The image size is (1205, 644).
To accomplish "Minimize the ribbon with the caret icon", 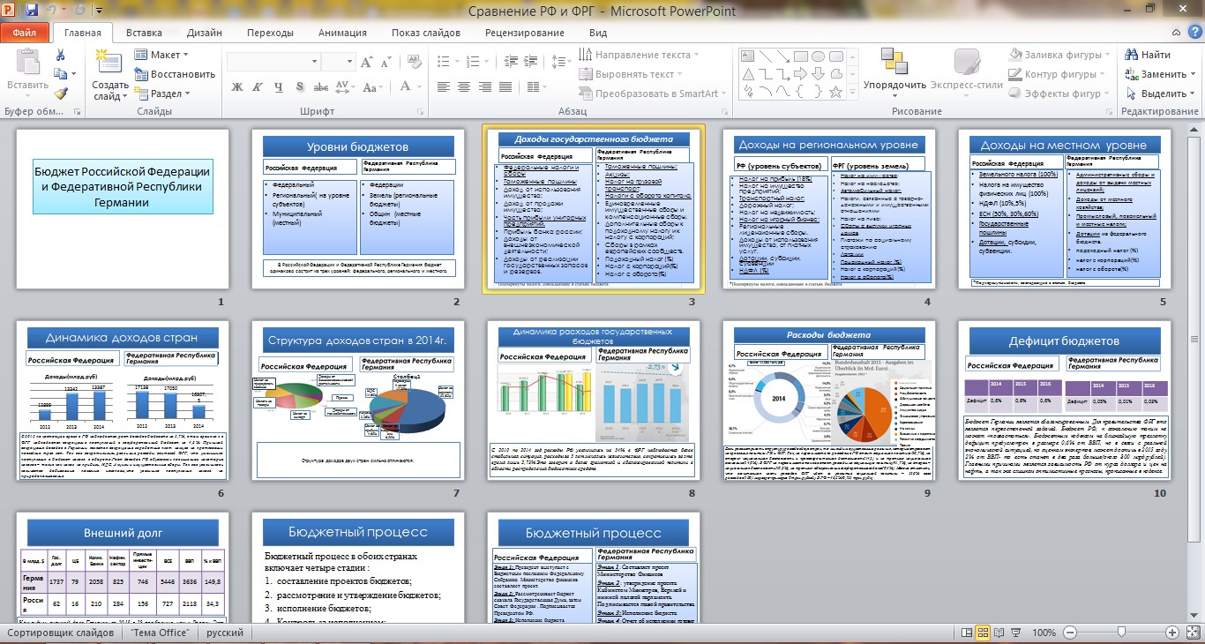I will pos(1176,33).
